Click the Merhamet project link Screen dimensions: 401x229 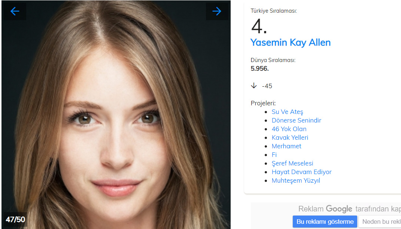point(286,146)
